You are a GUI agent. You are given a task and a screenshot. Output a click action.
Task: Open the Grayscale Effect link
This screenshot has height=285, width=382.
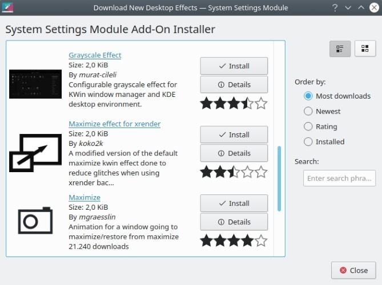[x=95, y=55]
